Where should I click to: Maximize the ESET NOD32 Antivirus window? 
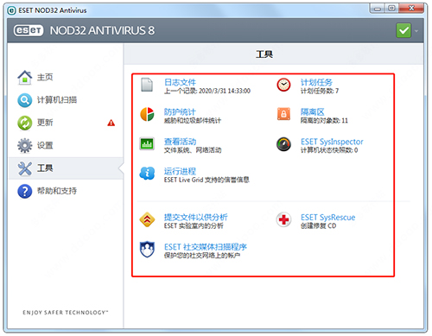click(391, 9)
